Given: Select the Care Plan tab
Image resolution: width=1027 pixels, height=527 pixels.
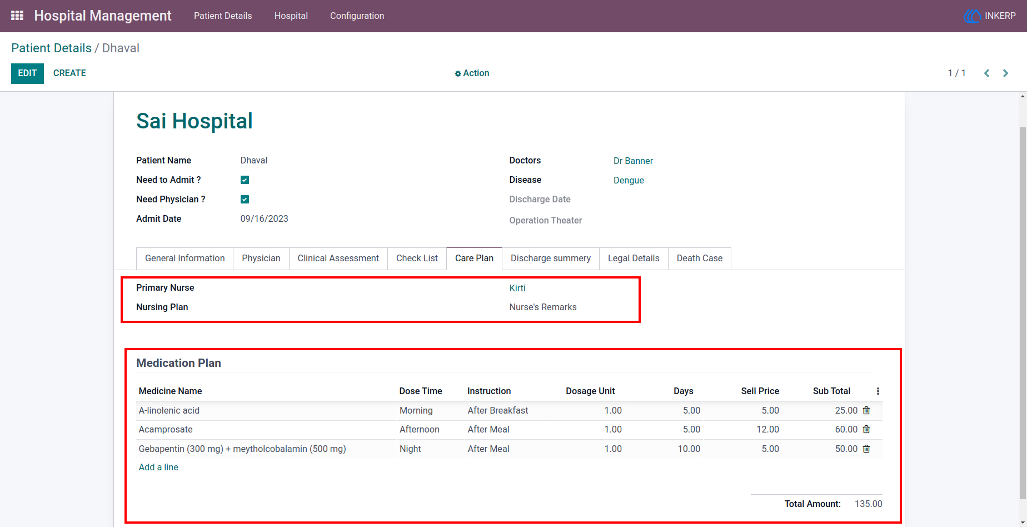Looking at the screenshot, I should coord(474,258).
